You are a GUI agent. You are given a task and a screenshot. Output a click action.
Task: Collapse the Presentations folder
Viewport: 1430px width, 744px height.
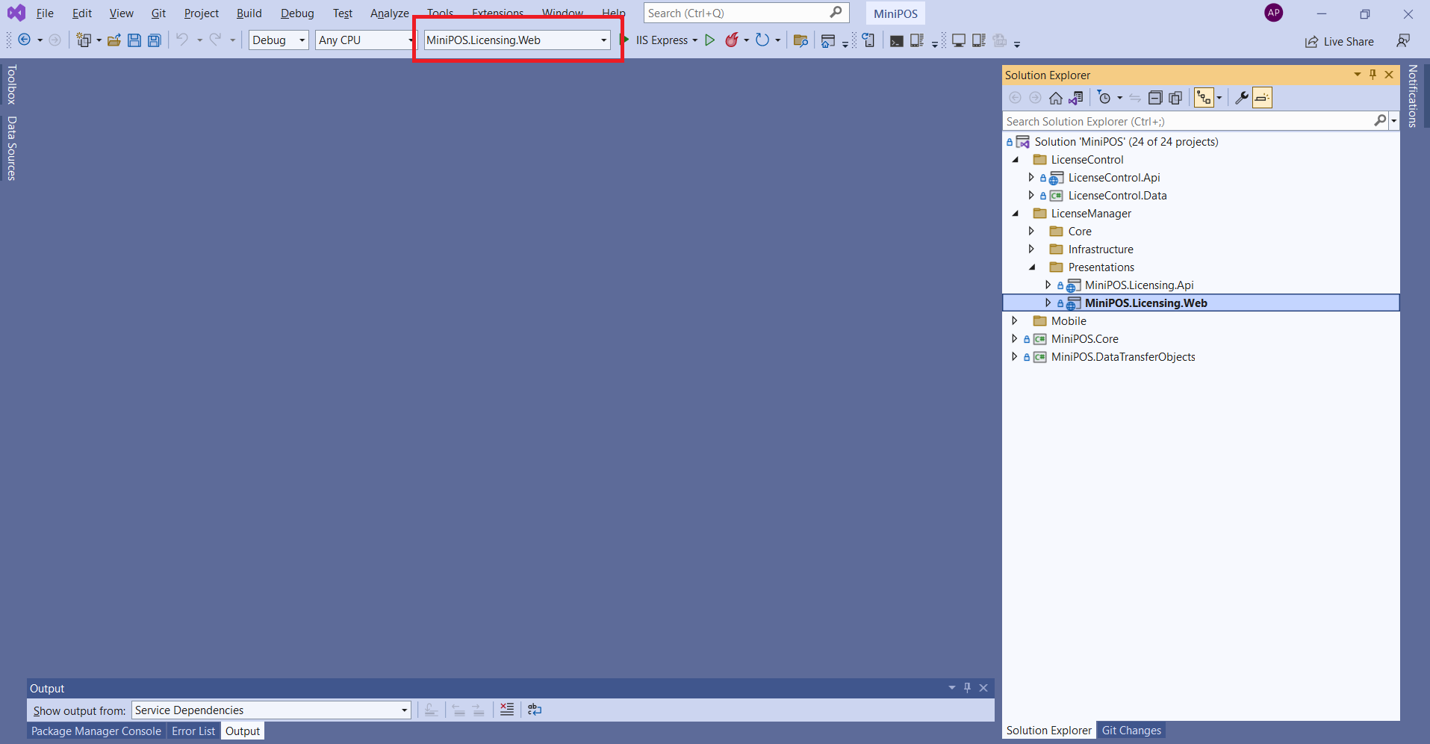point(1032,267)
